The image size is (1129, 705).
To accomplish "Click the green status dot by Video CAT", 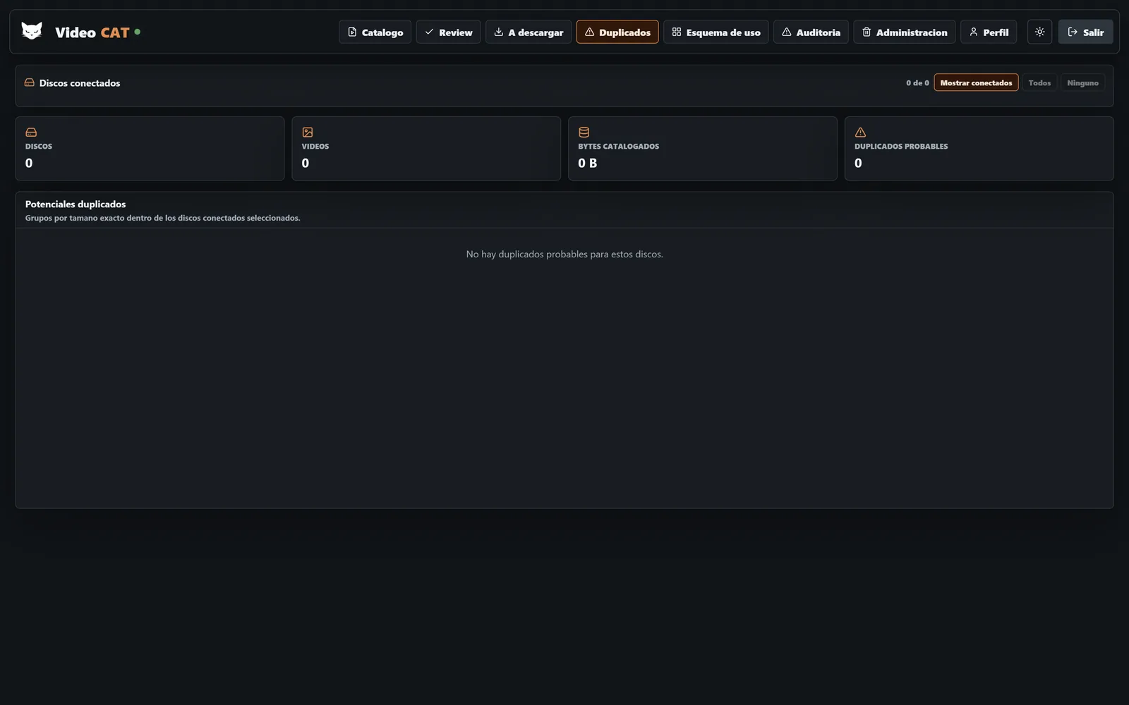I will (137, 32).
